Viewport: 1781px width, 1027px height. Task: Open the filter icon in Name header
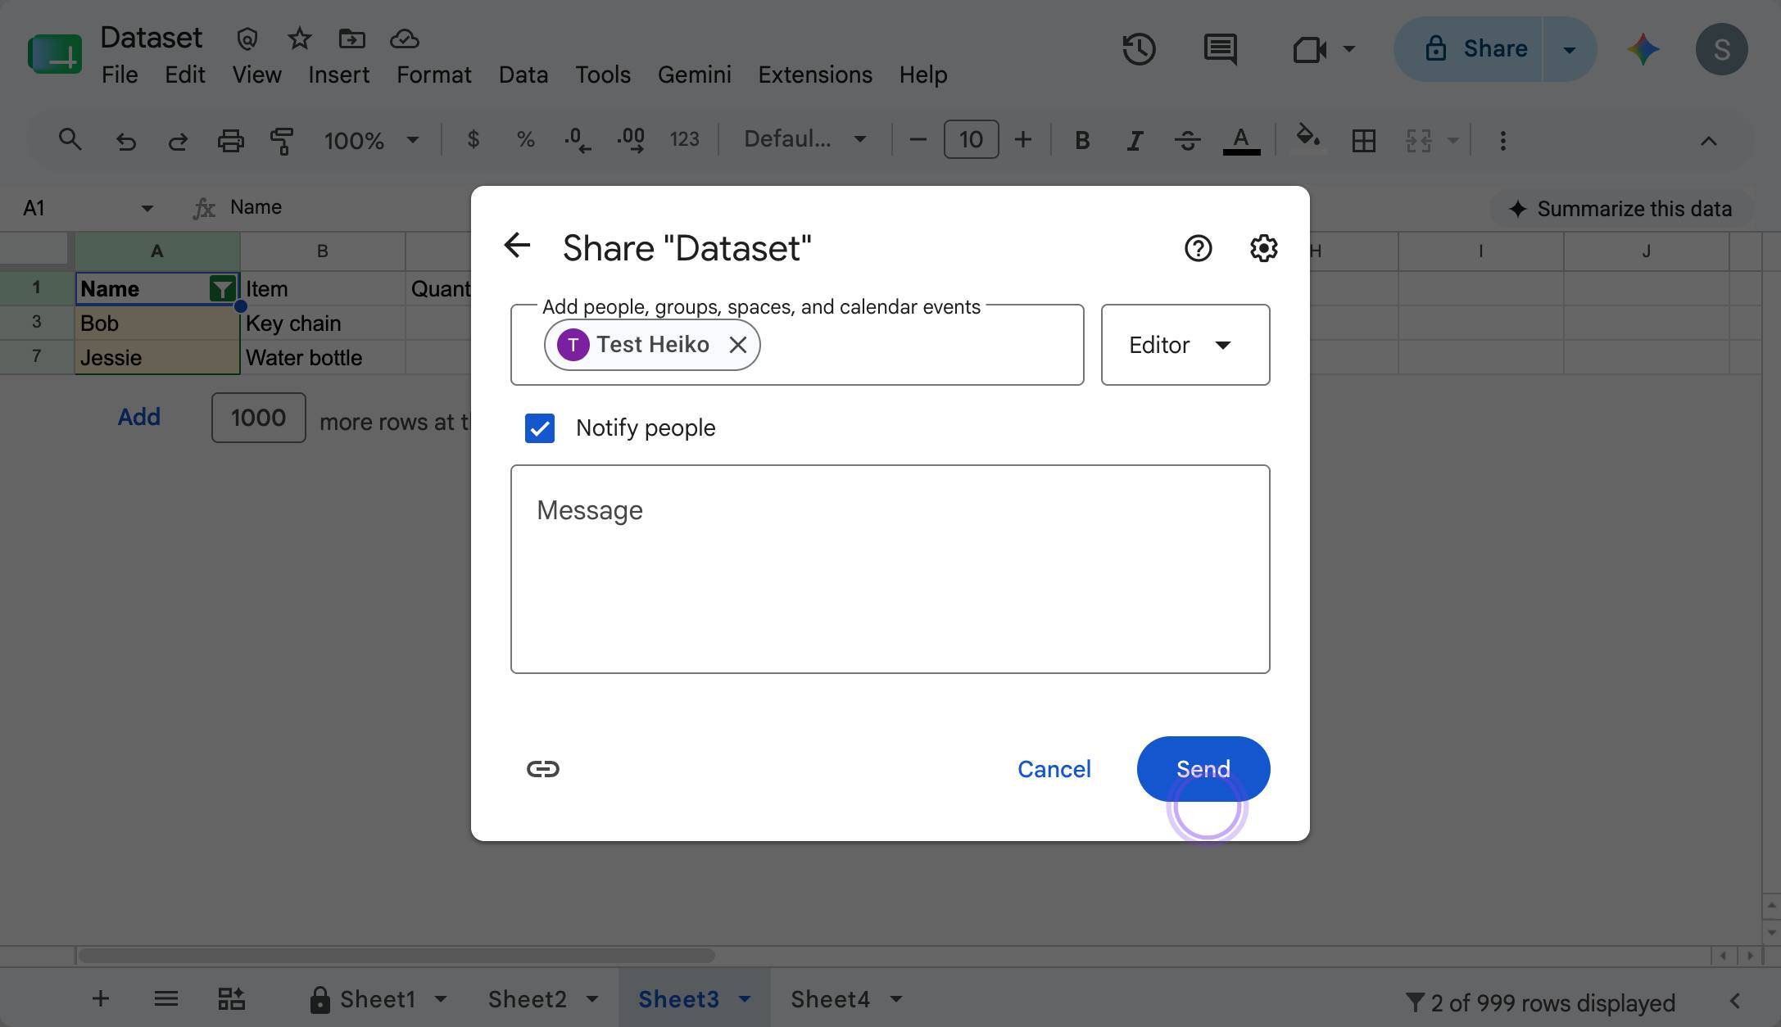(x=222, y=289)
